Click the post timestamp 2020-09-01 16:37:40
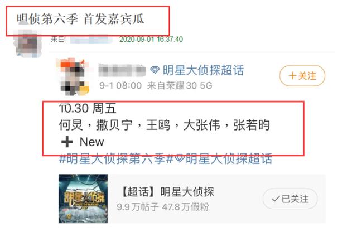 tap(151, 39)
